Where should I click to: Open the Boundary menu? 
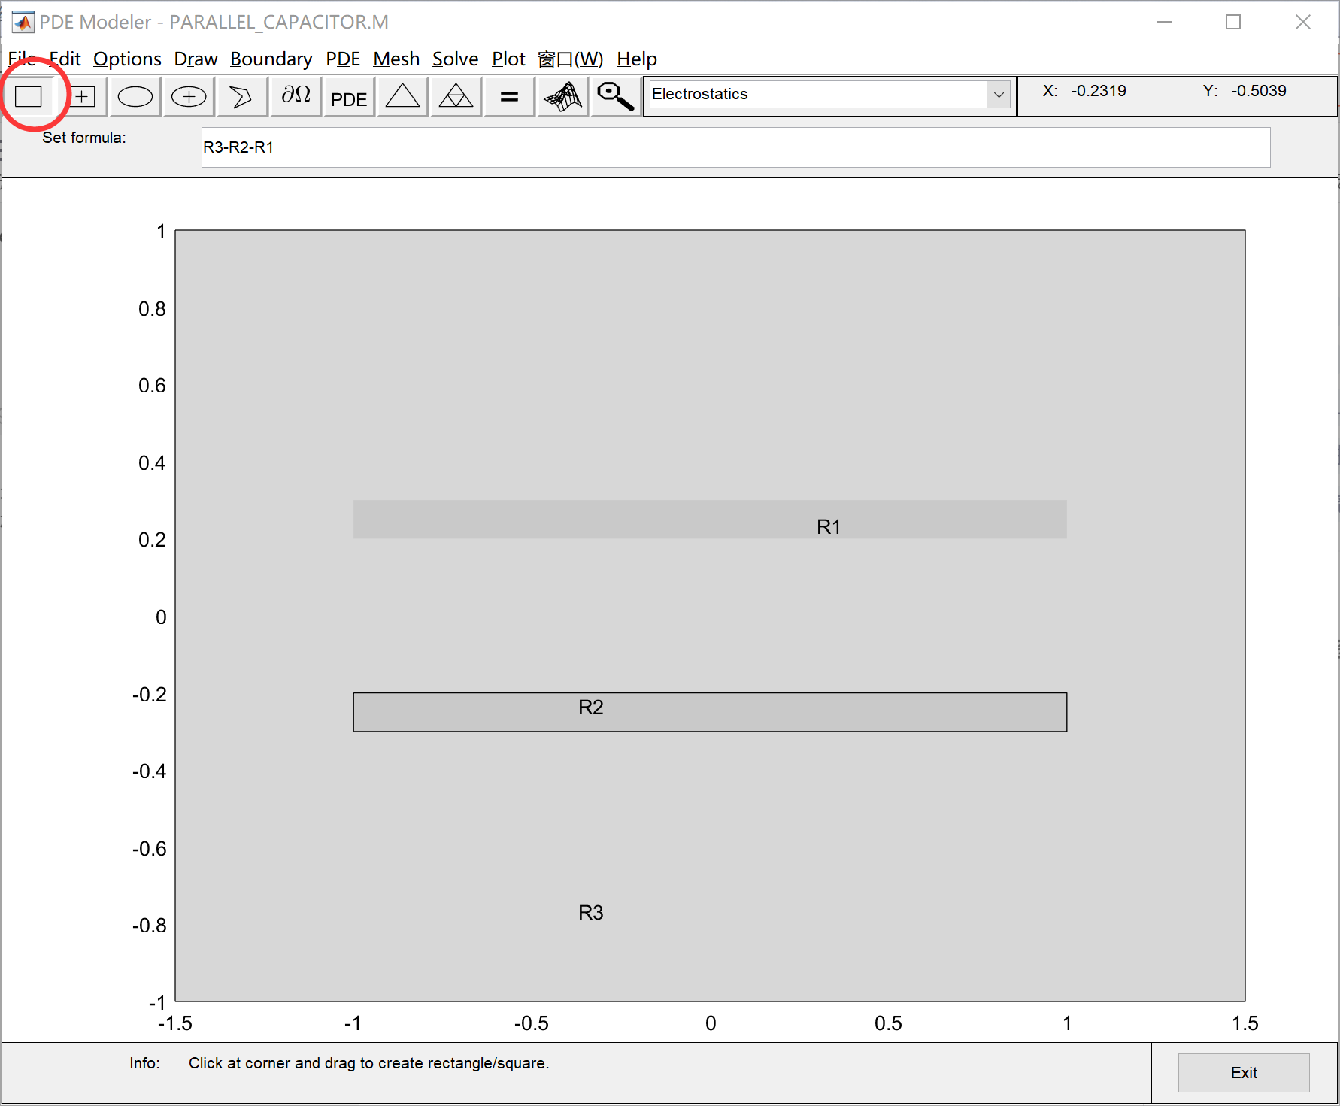(271, 59)
